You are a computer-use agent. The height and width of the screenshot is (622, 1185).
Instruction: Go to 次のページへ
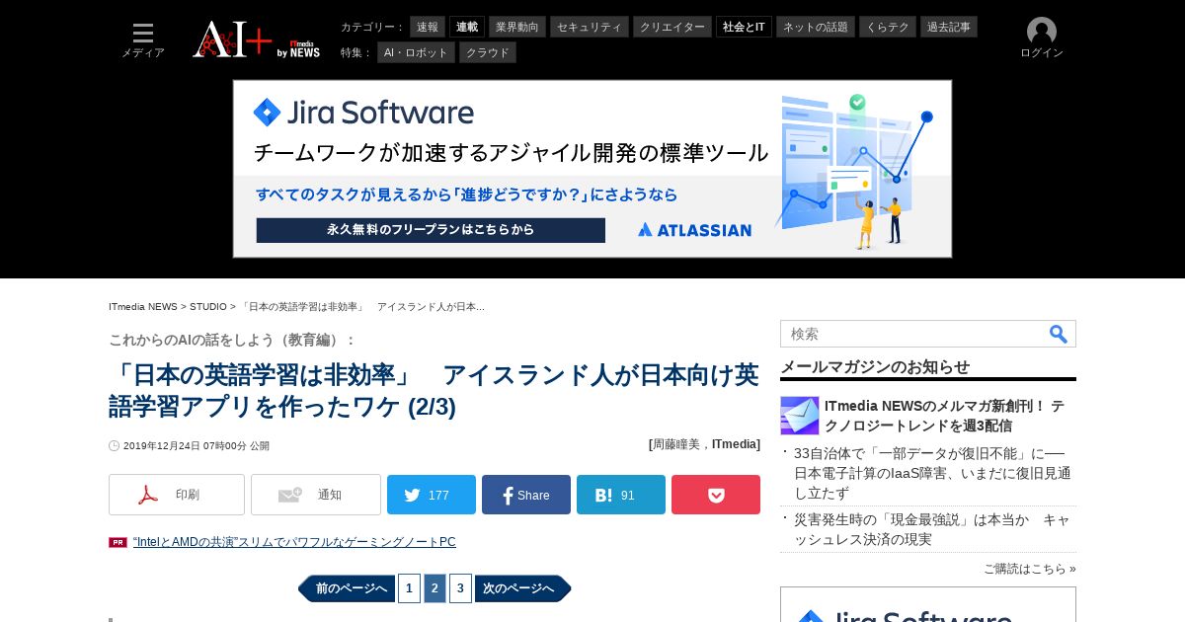tap(523, 588)
